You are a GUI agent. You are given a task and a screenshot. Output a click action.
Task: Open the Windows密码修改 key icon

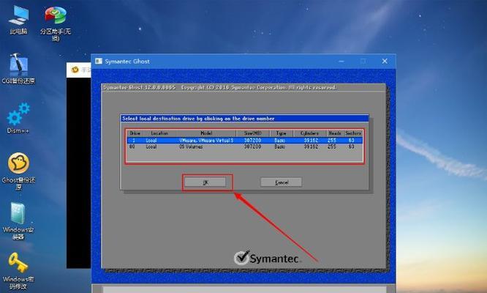pyautogui.click(x=18, y=270)
